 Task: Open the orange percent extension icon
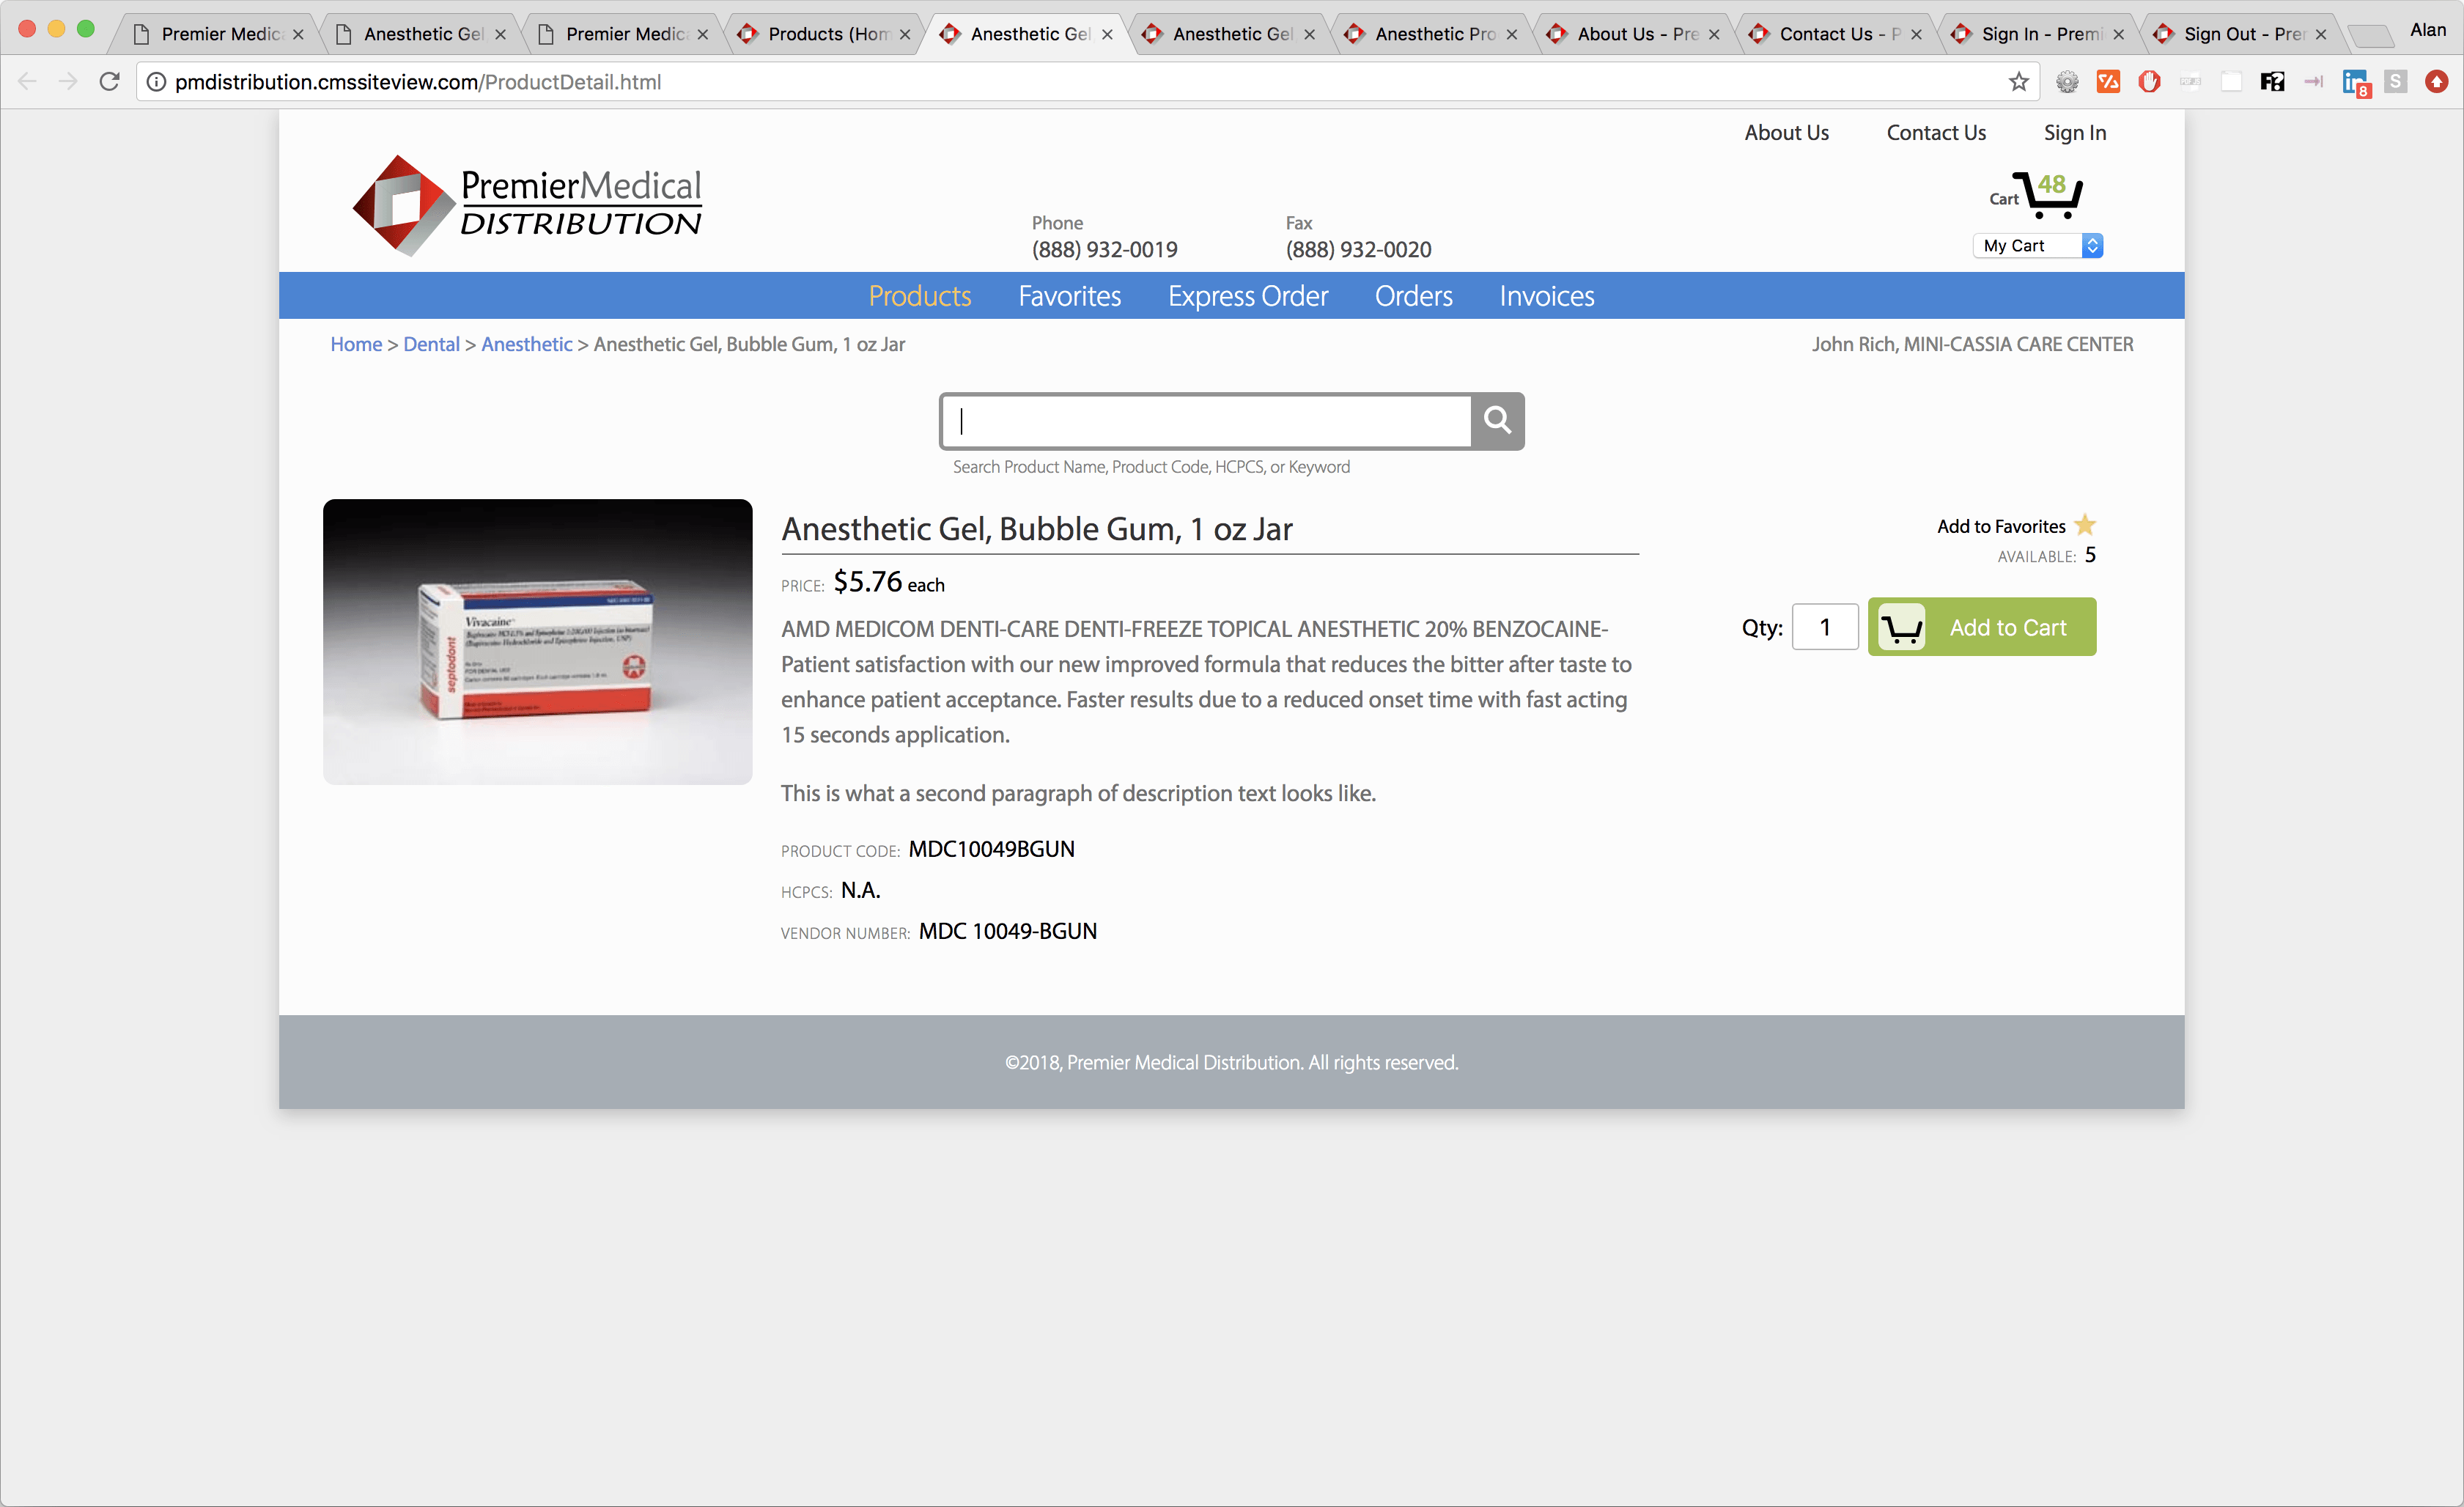tap(2108, 82)
